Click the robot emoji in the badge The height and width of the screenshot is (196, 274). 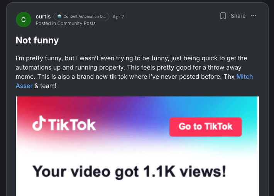click(x=59, y=16)
